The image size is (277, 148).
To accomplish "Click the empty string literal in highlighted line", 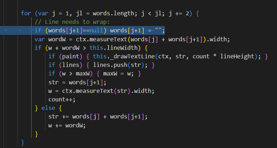I will pos(158,30).
